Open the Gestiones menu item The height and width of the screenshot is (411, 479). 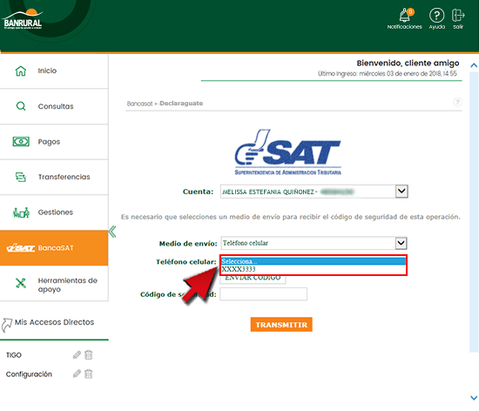[54, 212]
